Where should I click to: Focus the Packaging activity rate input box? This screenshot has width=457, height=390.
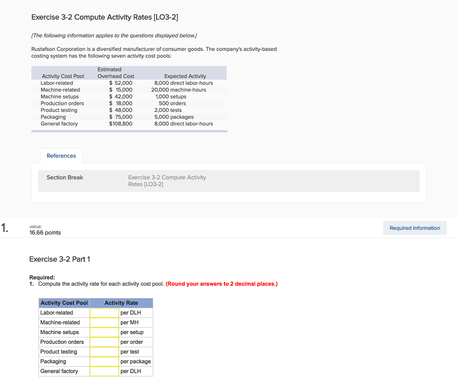point(104,361)
